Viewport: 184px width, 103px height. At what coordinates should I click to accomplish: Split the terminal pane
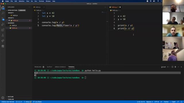point(172,67)
